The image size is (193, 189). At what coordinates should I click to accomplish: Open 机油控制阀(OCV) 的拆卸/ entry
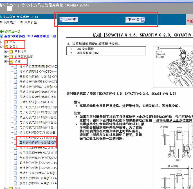pos(38,137)
